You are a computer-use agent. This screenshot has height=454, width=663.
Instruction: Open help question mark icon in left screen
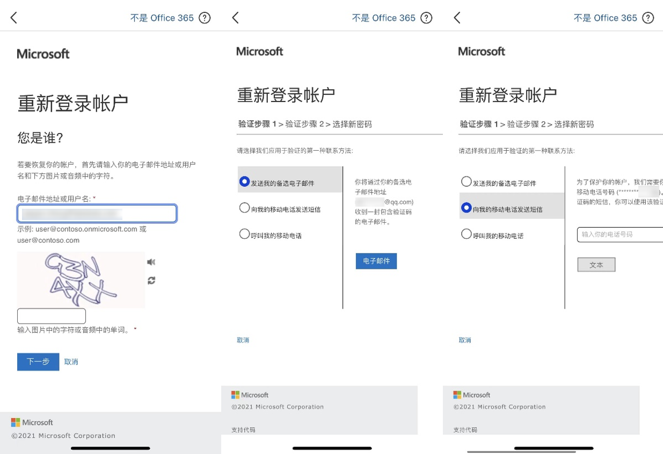(x=205, y=18)
